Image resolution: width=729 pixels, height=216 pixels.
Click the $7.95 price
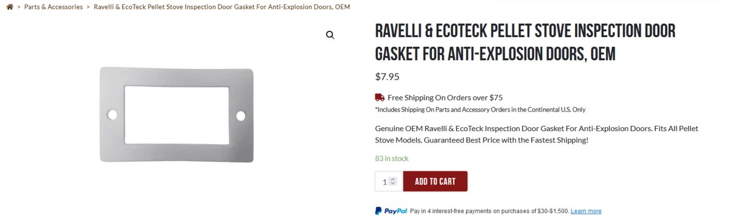[x=387, y=76]
